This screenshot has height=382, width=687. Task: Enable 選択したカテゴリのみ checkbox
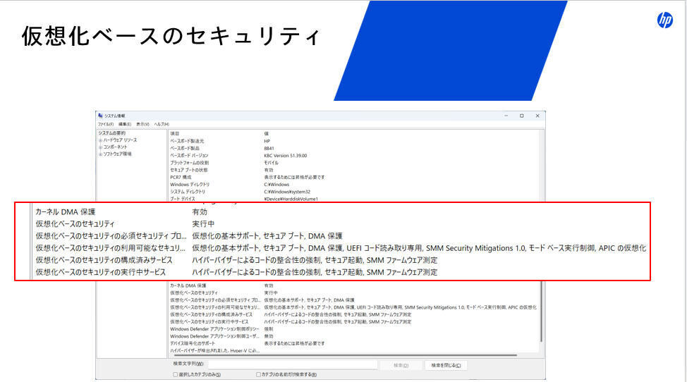pos(175,374)
